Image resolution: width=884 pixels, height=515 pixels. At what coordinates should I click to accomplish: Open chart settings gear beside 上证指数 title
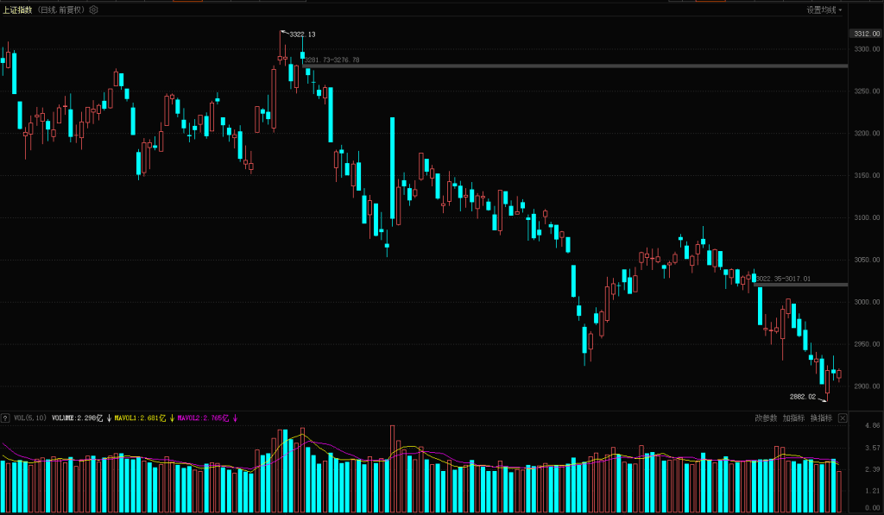(94, 10)
